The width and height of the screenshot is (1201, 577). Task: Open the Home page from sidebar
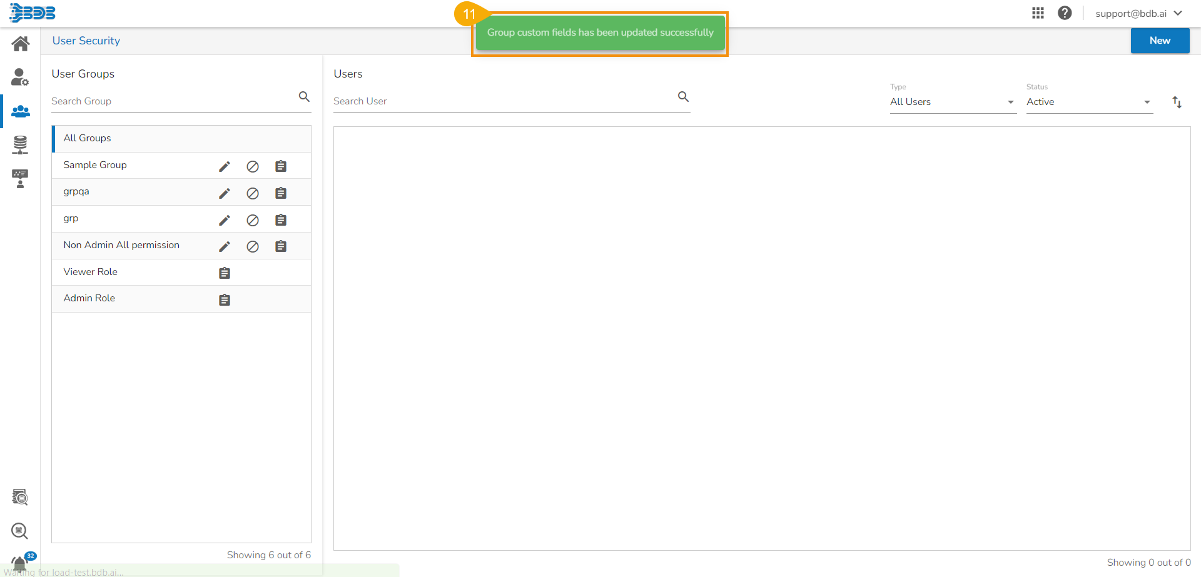tap(20, 44)
